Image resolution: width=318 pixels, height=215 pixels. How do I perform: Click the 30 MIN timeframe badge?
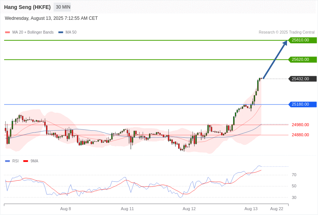pos(62,7)
